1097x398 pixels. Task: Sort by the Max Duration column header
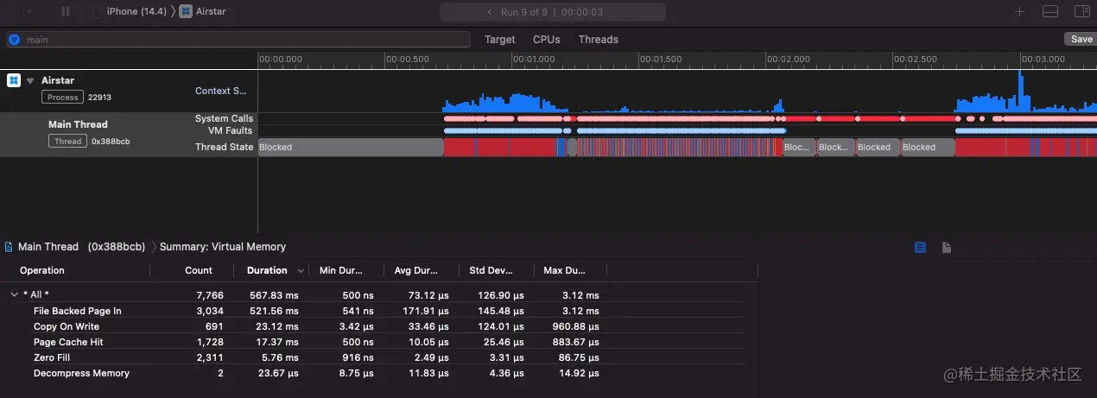565,270
